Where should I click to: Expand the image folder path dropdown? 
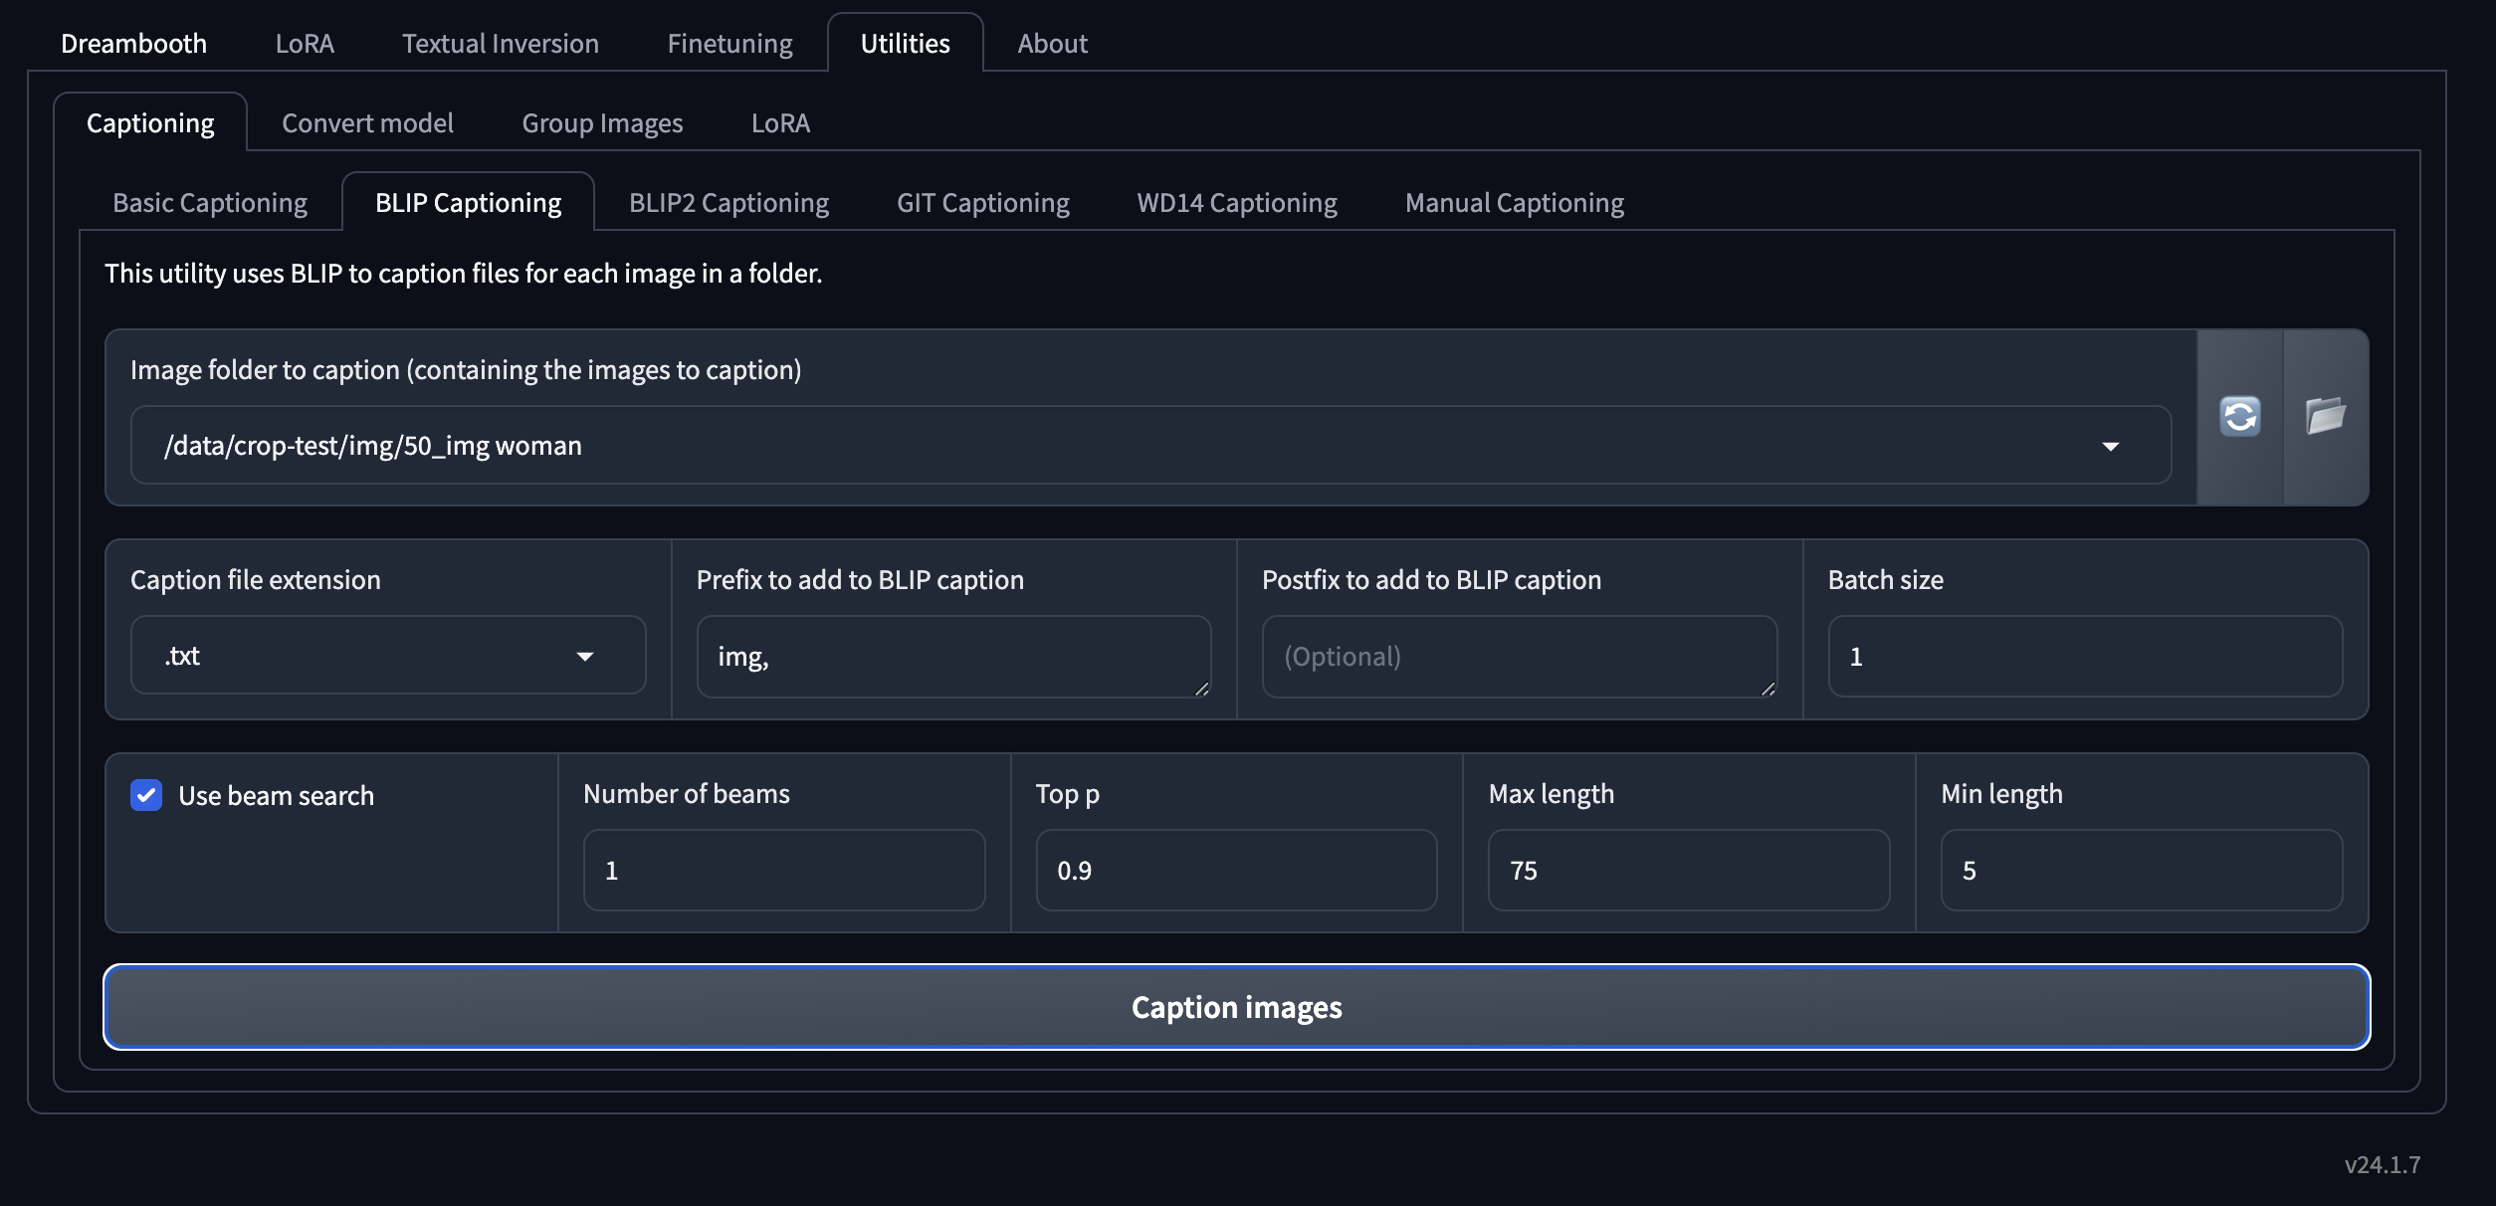coord(2111,446)
